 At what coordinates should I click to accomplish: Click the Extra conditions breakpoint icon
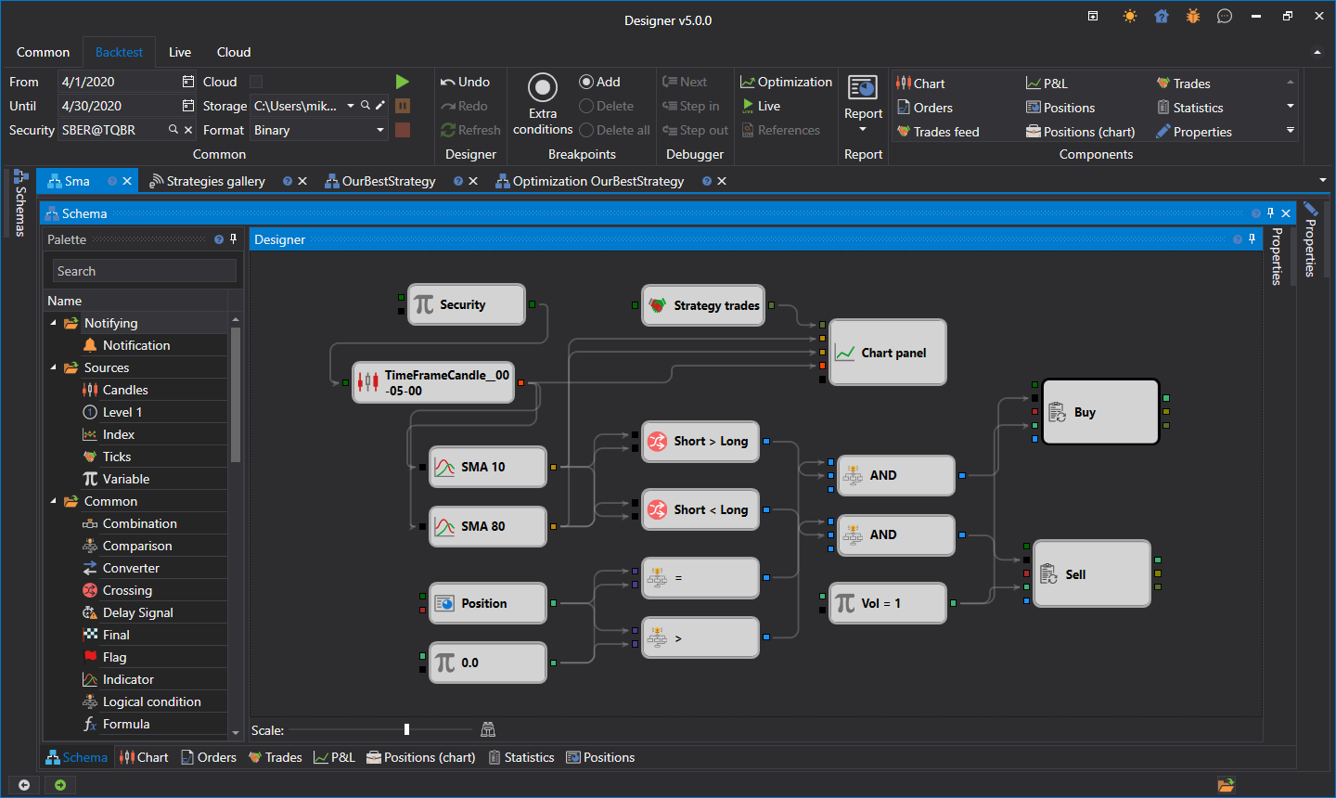[x=543, y=88]
